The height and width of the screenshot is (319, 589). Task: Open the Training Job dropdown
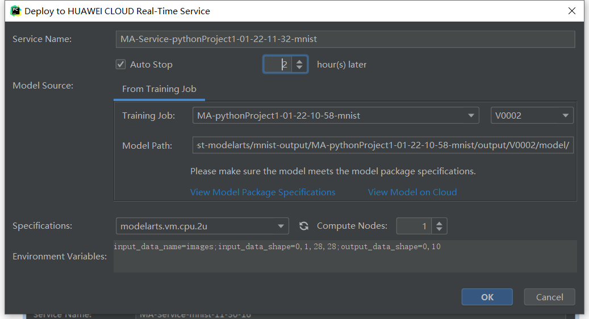point(336,116)
